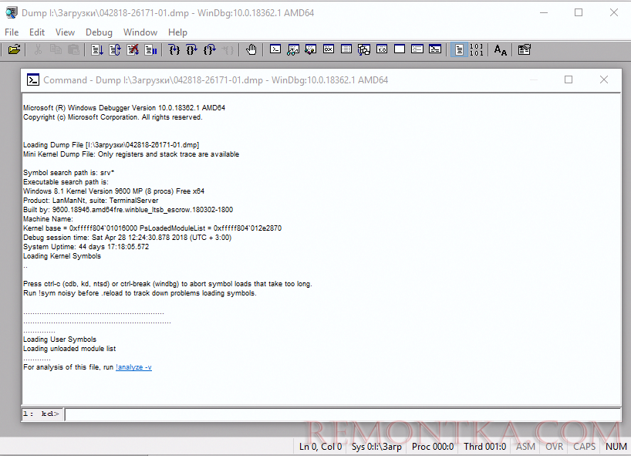Open the Call Stack window toolbar icon
The image size is (631, 456).
[x=364, y=49]
